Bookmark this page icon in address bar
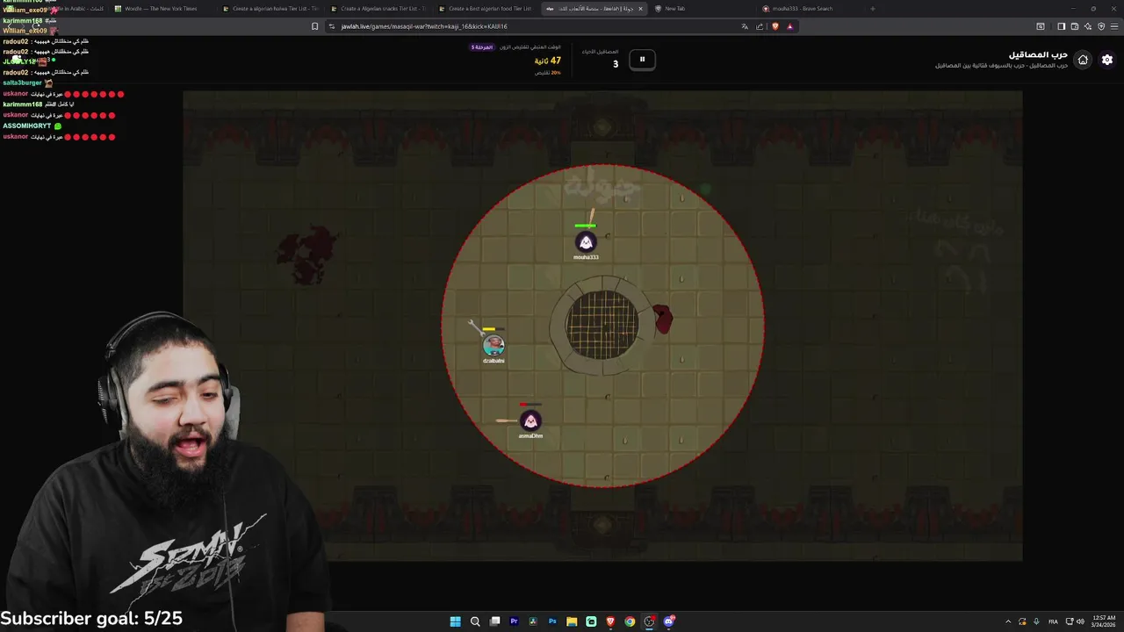1124x632 pixels. tap(315, 26)
